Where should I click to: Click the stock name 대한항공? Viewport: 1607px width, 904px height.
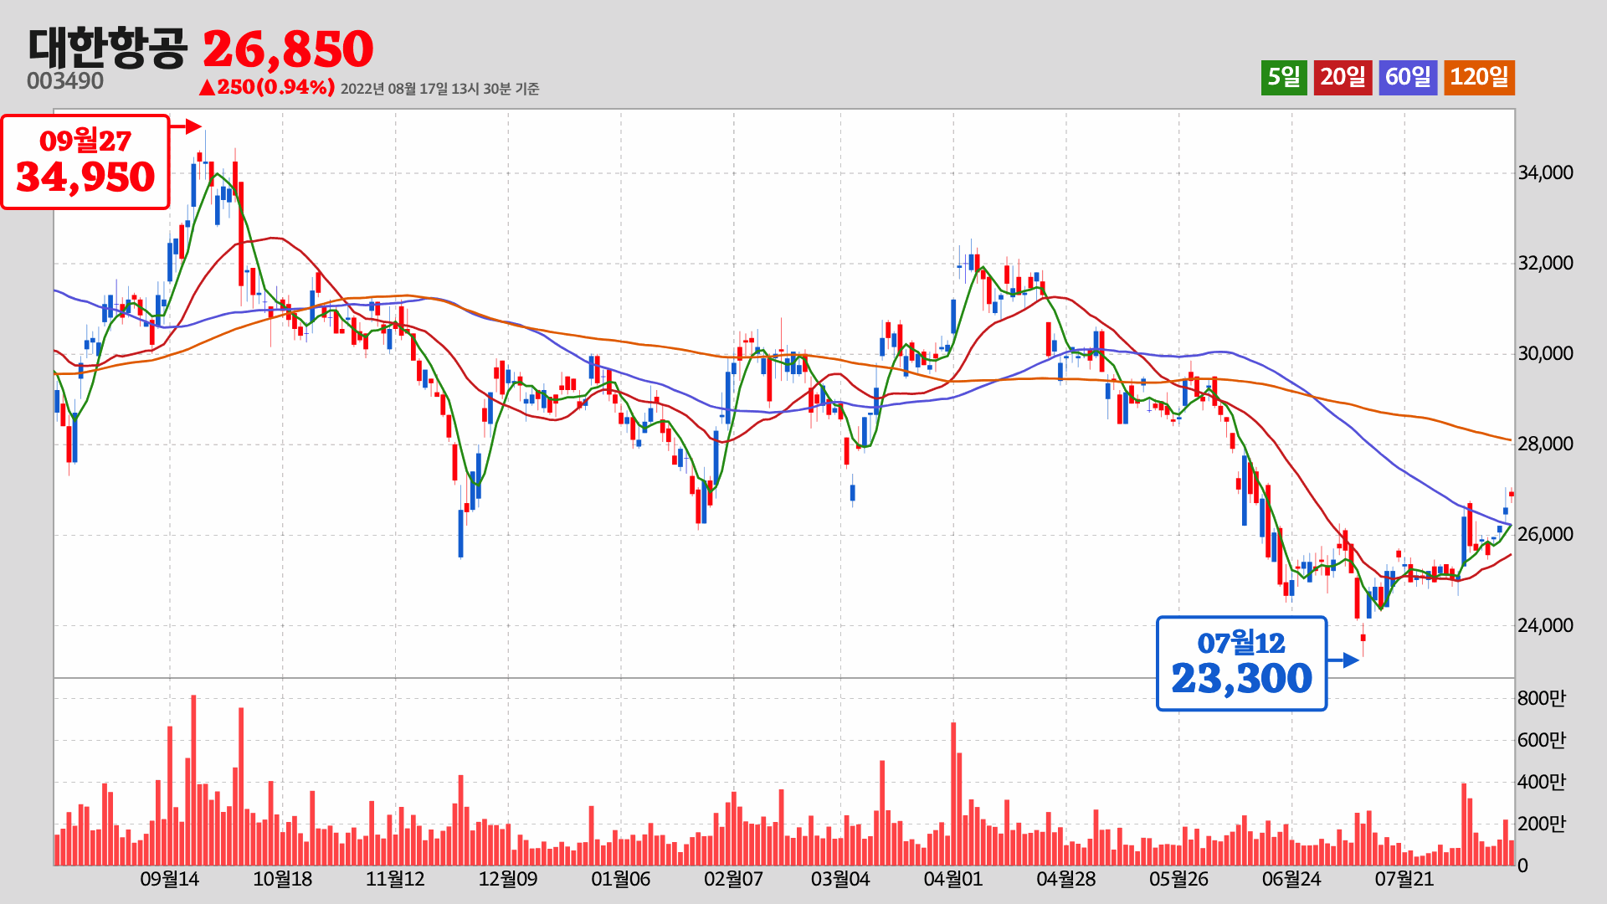pos(108,48)
